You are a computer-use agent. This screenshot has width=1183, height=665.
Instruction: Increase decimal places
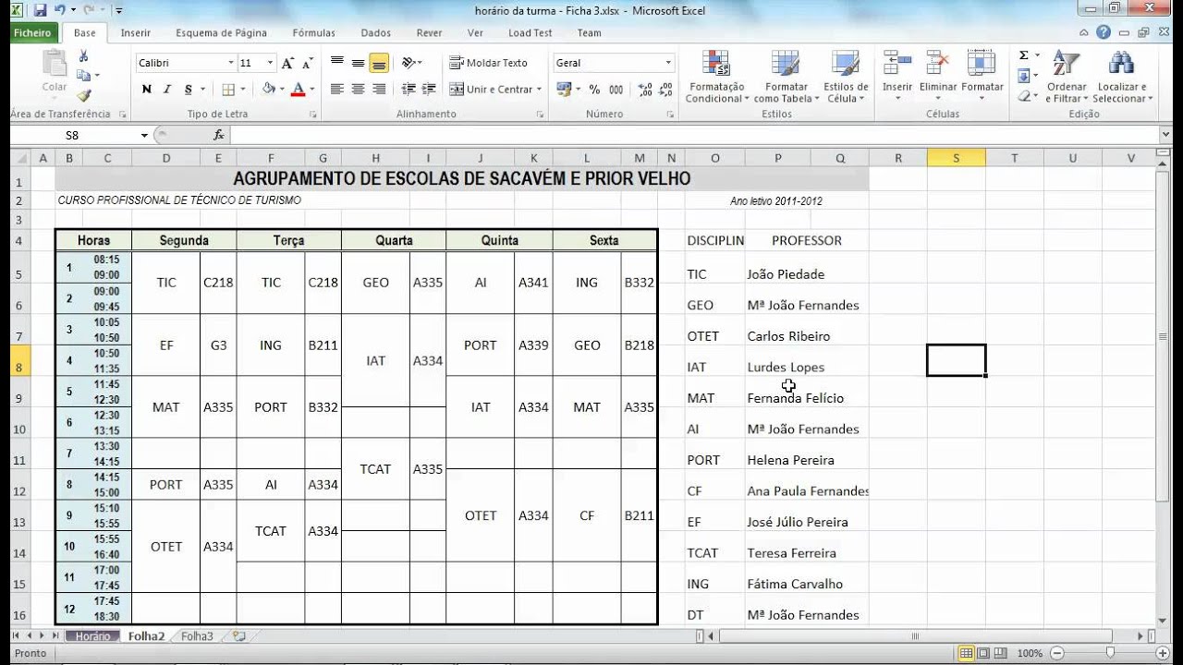point(644,90)
